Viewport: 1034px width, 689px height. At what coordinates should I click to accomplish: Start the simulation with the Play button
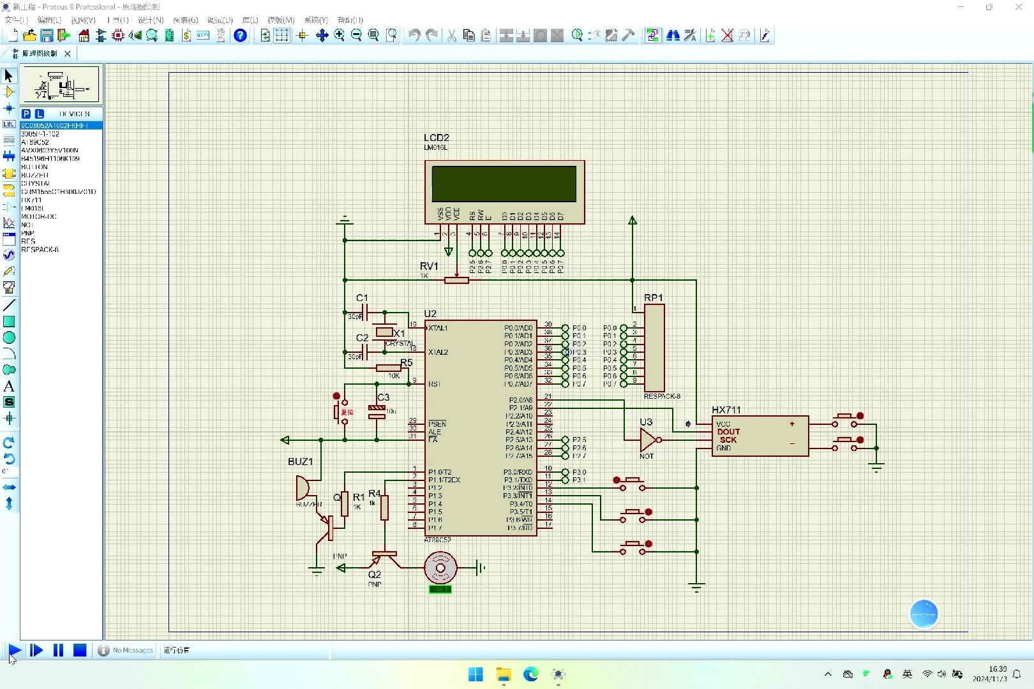point(14,650)
